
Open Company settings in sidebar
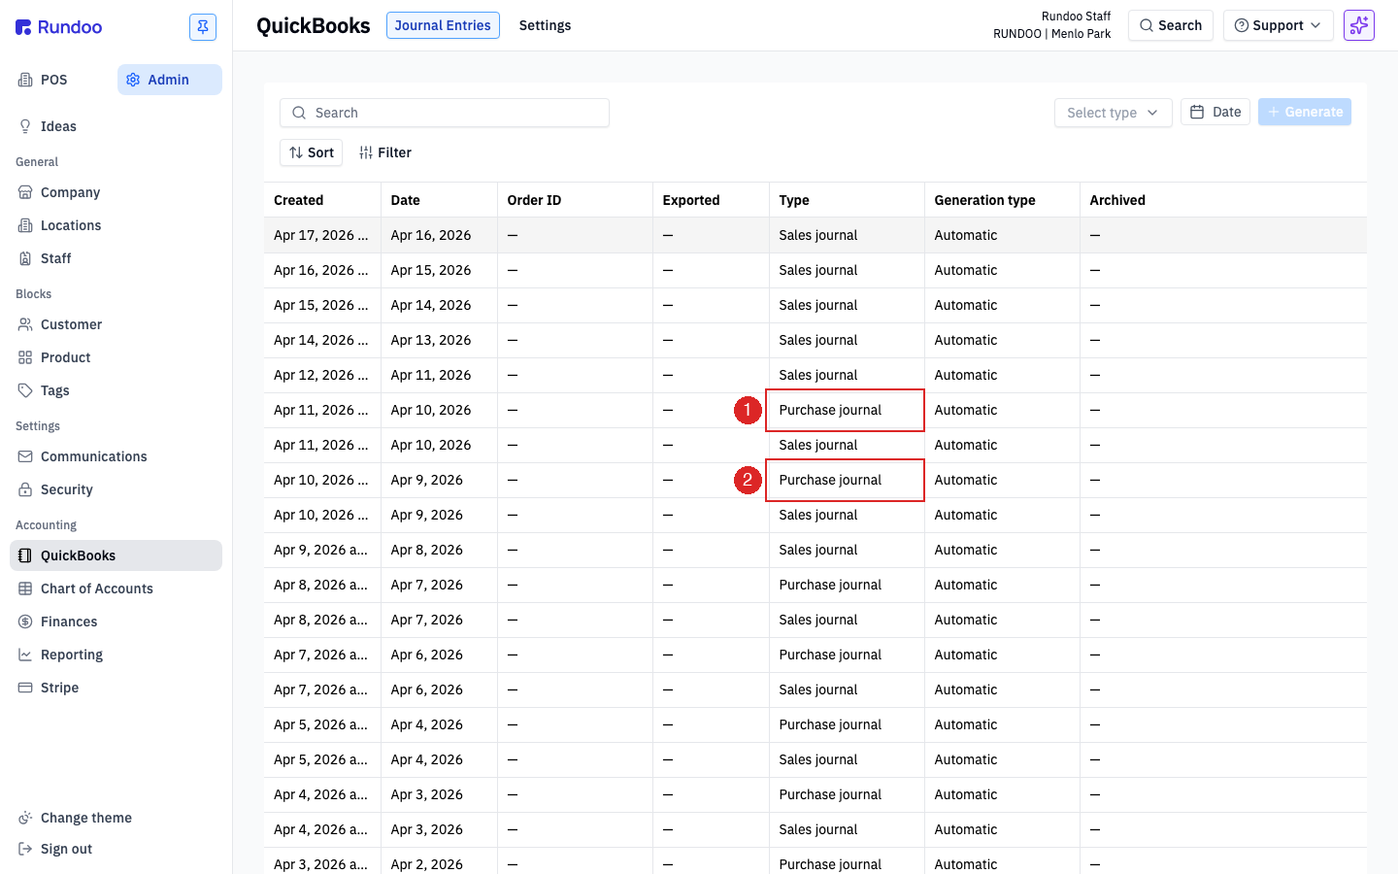pos(116,192)
